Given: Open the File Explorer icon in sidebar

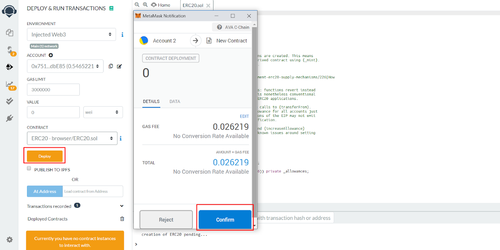Looking at the screenshot, I should (x=10, y=32).
